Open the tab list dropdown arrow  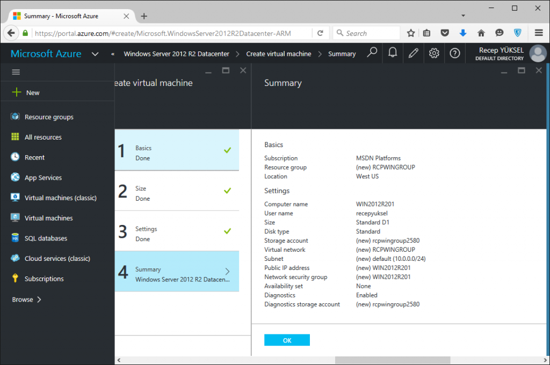pos(463,16)
